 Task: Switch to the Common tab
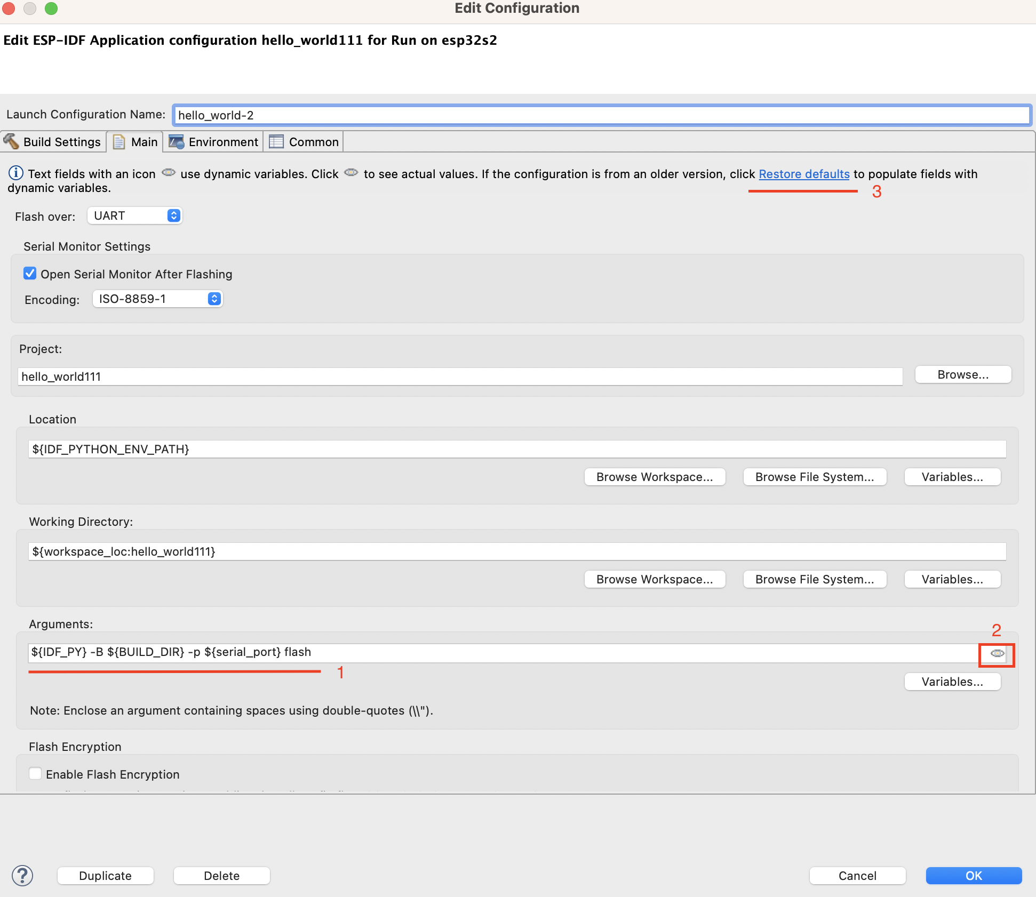pos(313,142)
